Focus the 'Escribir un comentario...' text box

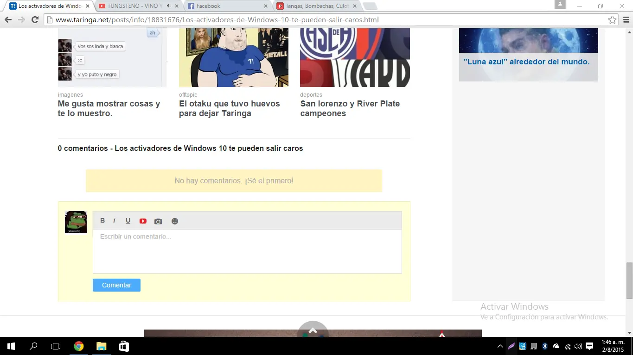pos(247,251)
